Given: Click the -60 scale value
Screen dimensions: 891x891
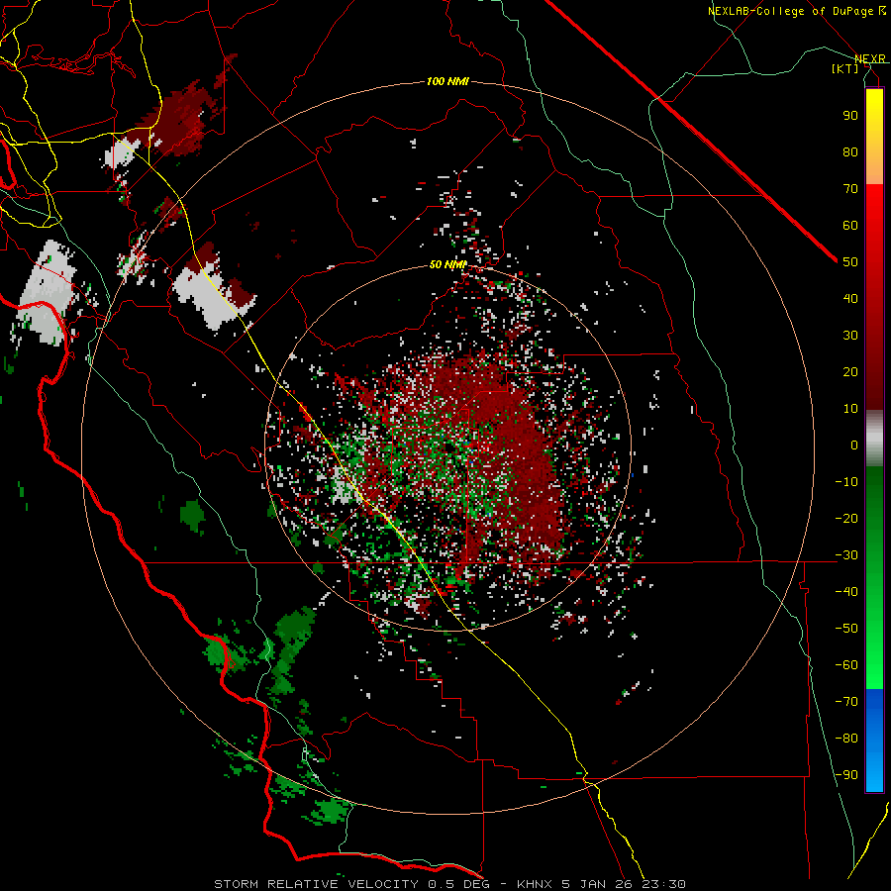Looking at the screenshot, I should 846,665.
